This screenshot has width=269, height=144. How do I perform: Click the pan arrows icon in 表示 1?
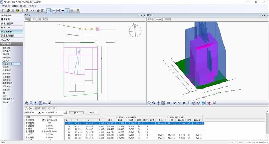[x=36, y=103]
